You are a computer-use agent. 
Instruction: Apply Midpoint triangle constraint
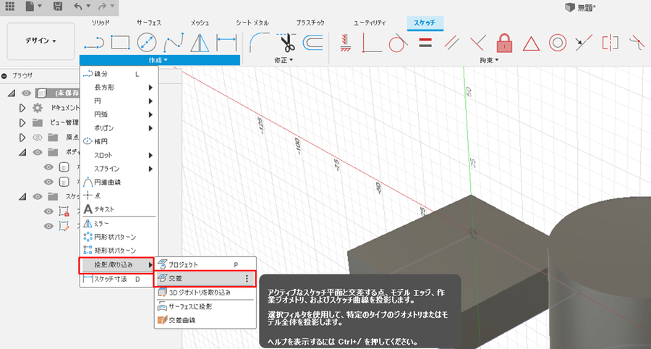tap(531, 43)
